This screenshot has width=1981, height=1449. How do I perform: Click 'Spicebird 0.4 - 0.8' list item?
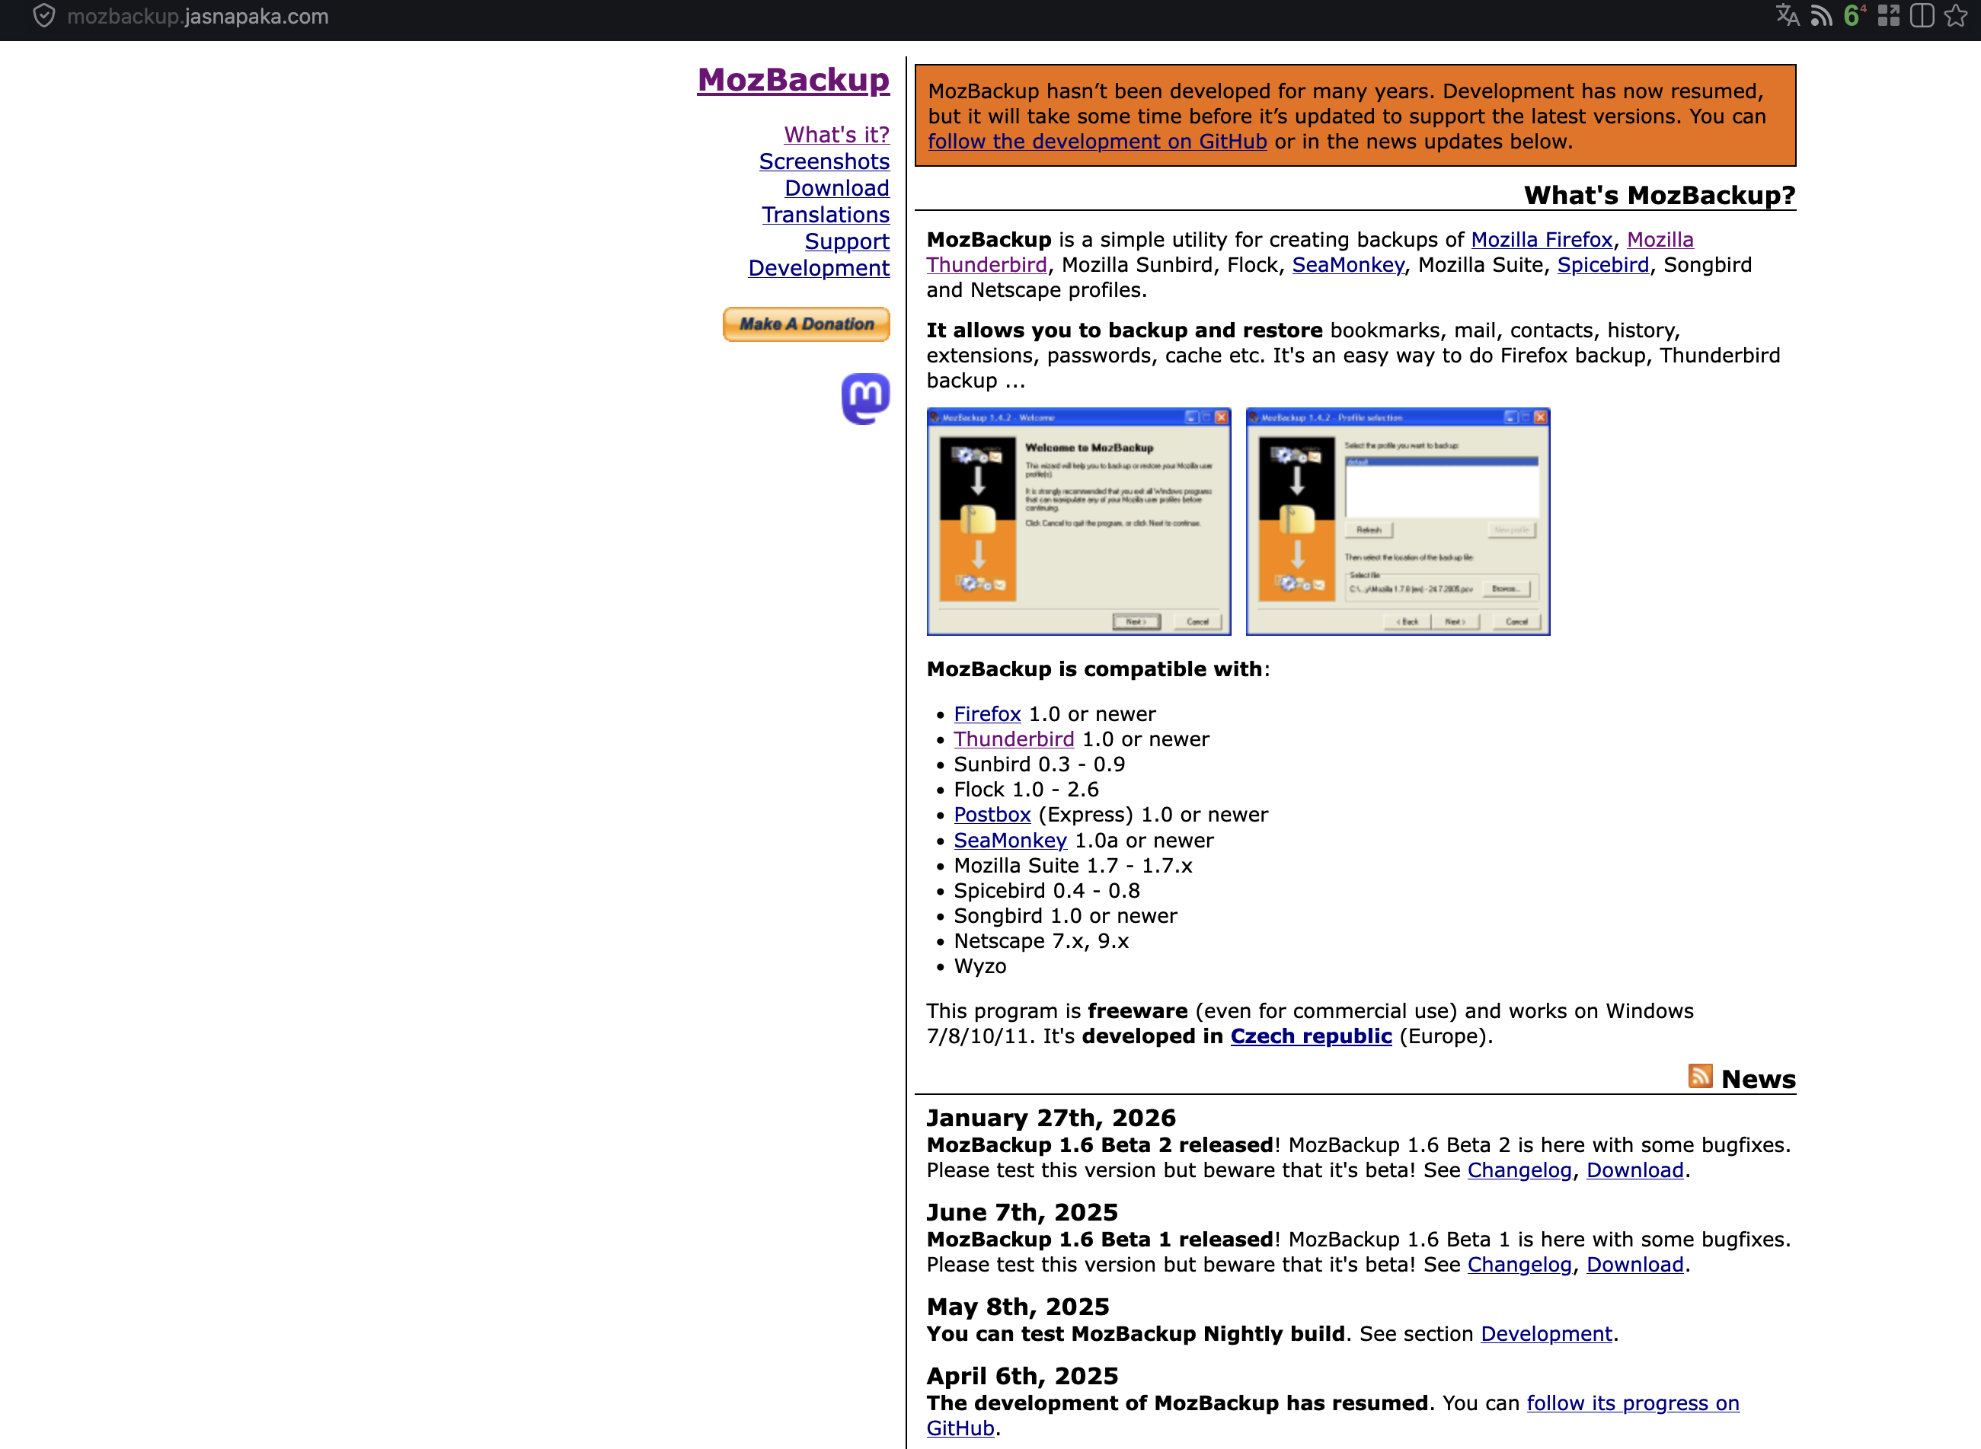coord(1046,891)
